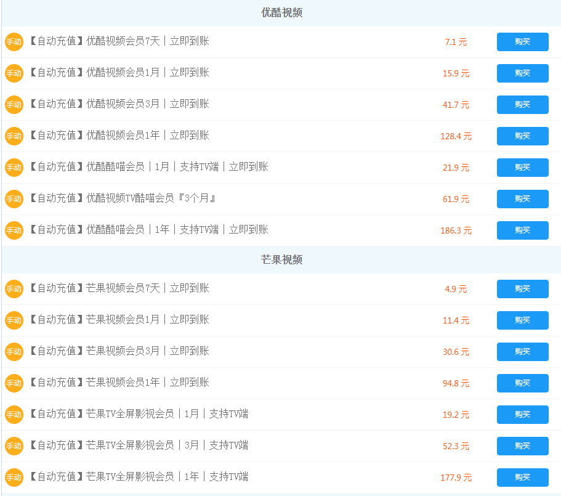Image resolution: width=561 pixels, height=496 pixels.
Task: Buy 优酷视频会员1月 for 15.9 元
Action: point(522,73)
